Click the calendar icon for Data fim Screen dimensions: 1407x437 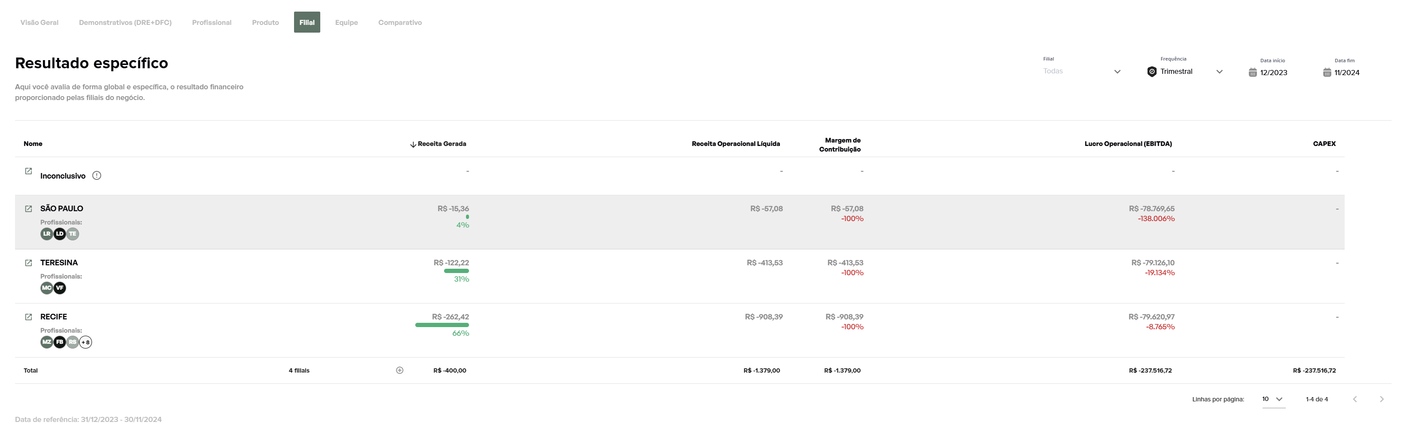(1327, 73)
